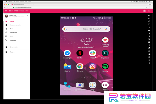Refresh the weather update icon
The width and height of the screenshot is (156, 104).
point(93,47)
